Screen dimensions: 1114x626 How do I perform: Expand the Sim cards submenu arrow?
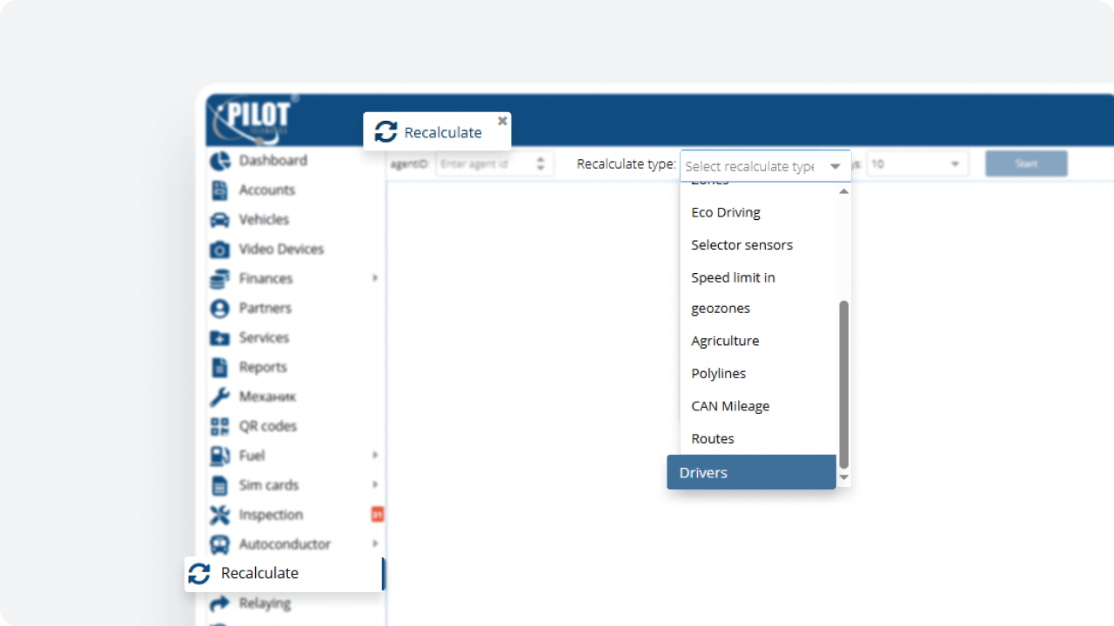pyautogui.click(x=375, y=485)
